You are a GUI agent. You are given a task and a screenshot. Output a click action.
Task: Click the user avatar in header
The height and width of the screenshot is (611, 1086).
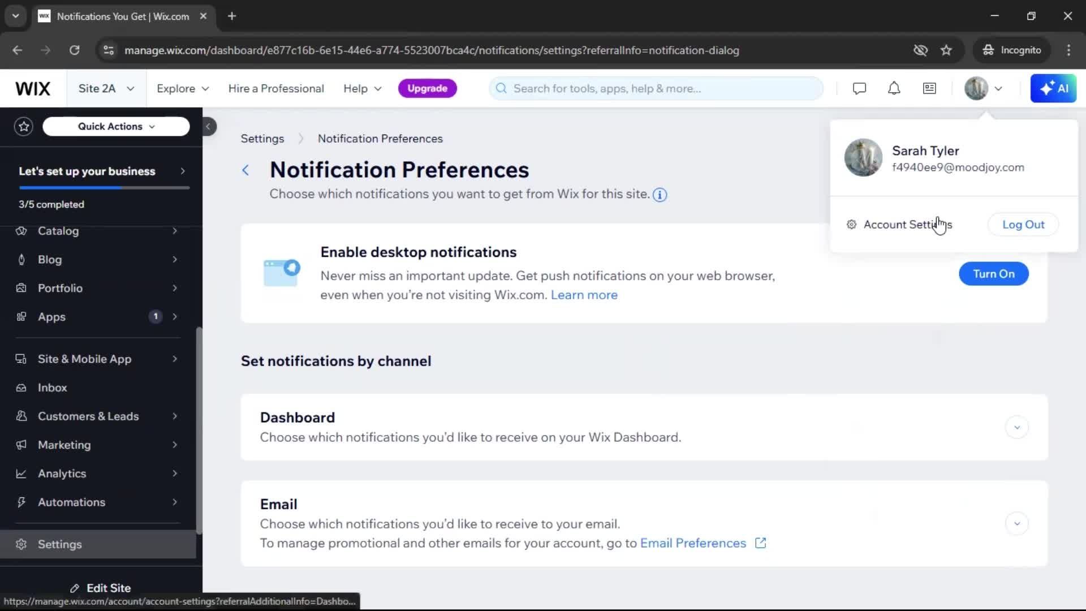(976, 89)
